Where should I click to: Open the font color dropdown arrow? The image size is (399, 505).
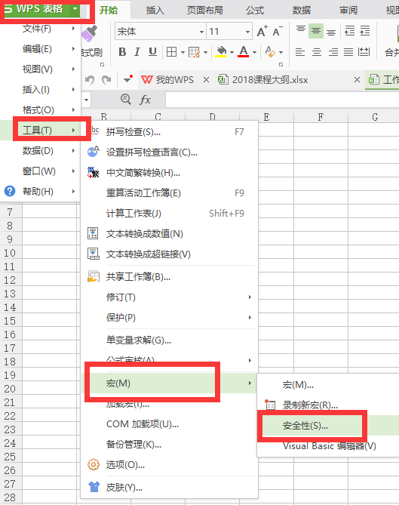click(x=254, y=52)
